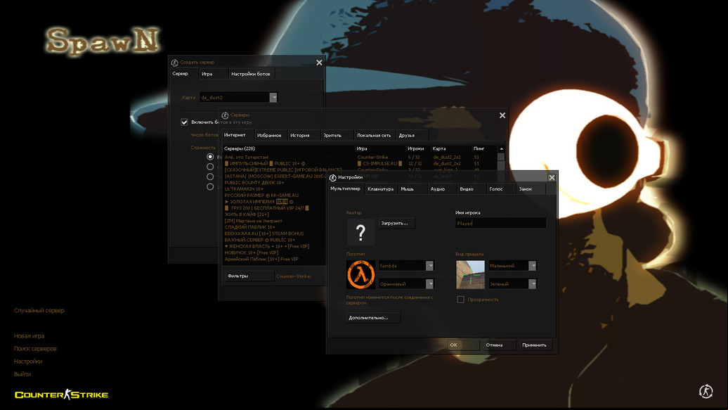Open the Маленький crosshair size dropdown
728x410 pixels.
coord(533,265)
